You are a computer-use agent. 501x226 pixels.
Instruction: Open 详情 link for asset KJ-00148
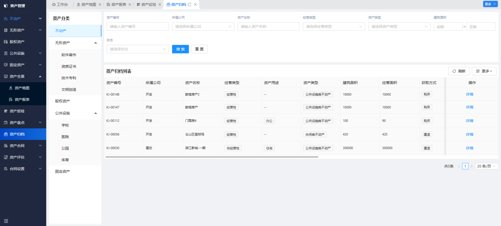[469, 94]
